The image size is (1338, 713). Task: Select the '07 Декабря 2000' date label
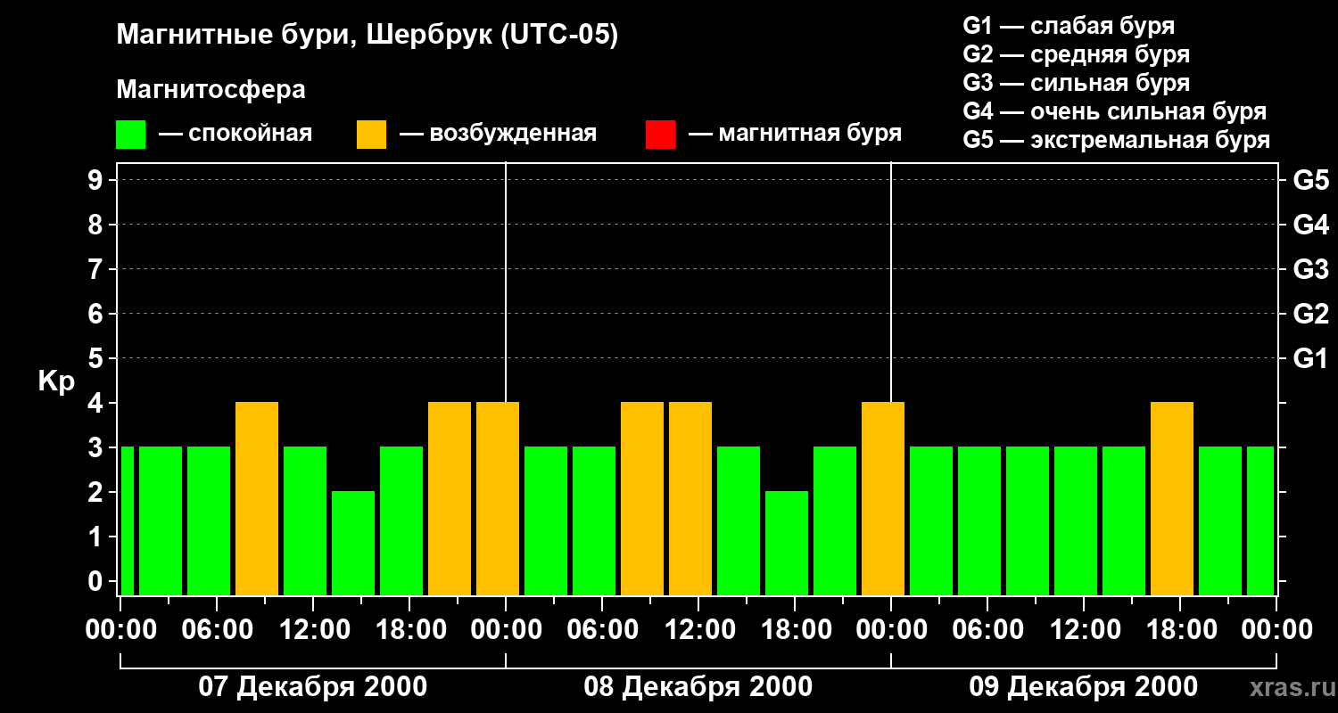(312, 687)
